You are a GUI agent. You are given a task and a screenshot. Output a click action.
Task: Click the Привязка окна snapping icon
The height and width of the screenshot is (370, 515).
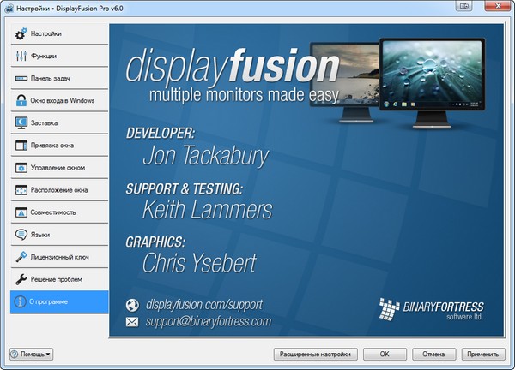coord(21,146)
